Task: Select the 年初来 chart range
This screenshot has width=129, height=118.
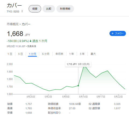Action: tap(59, 54)
